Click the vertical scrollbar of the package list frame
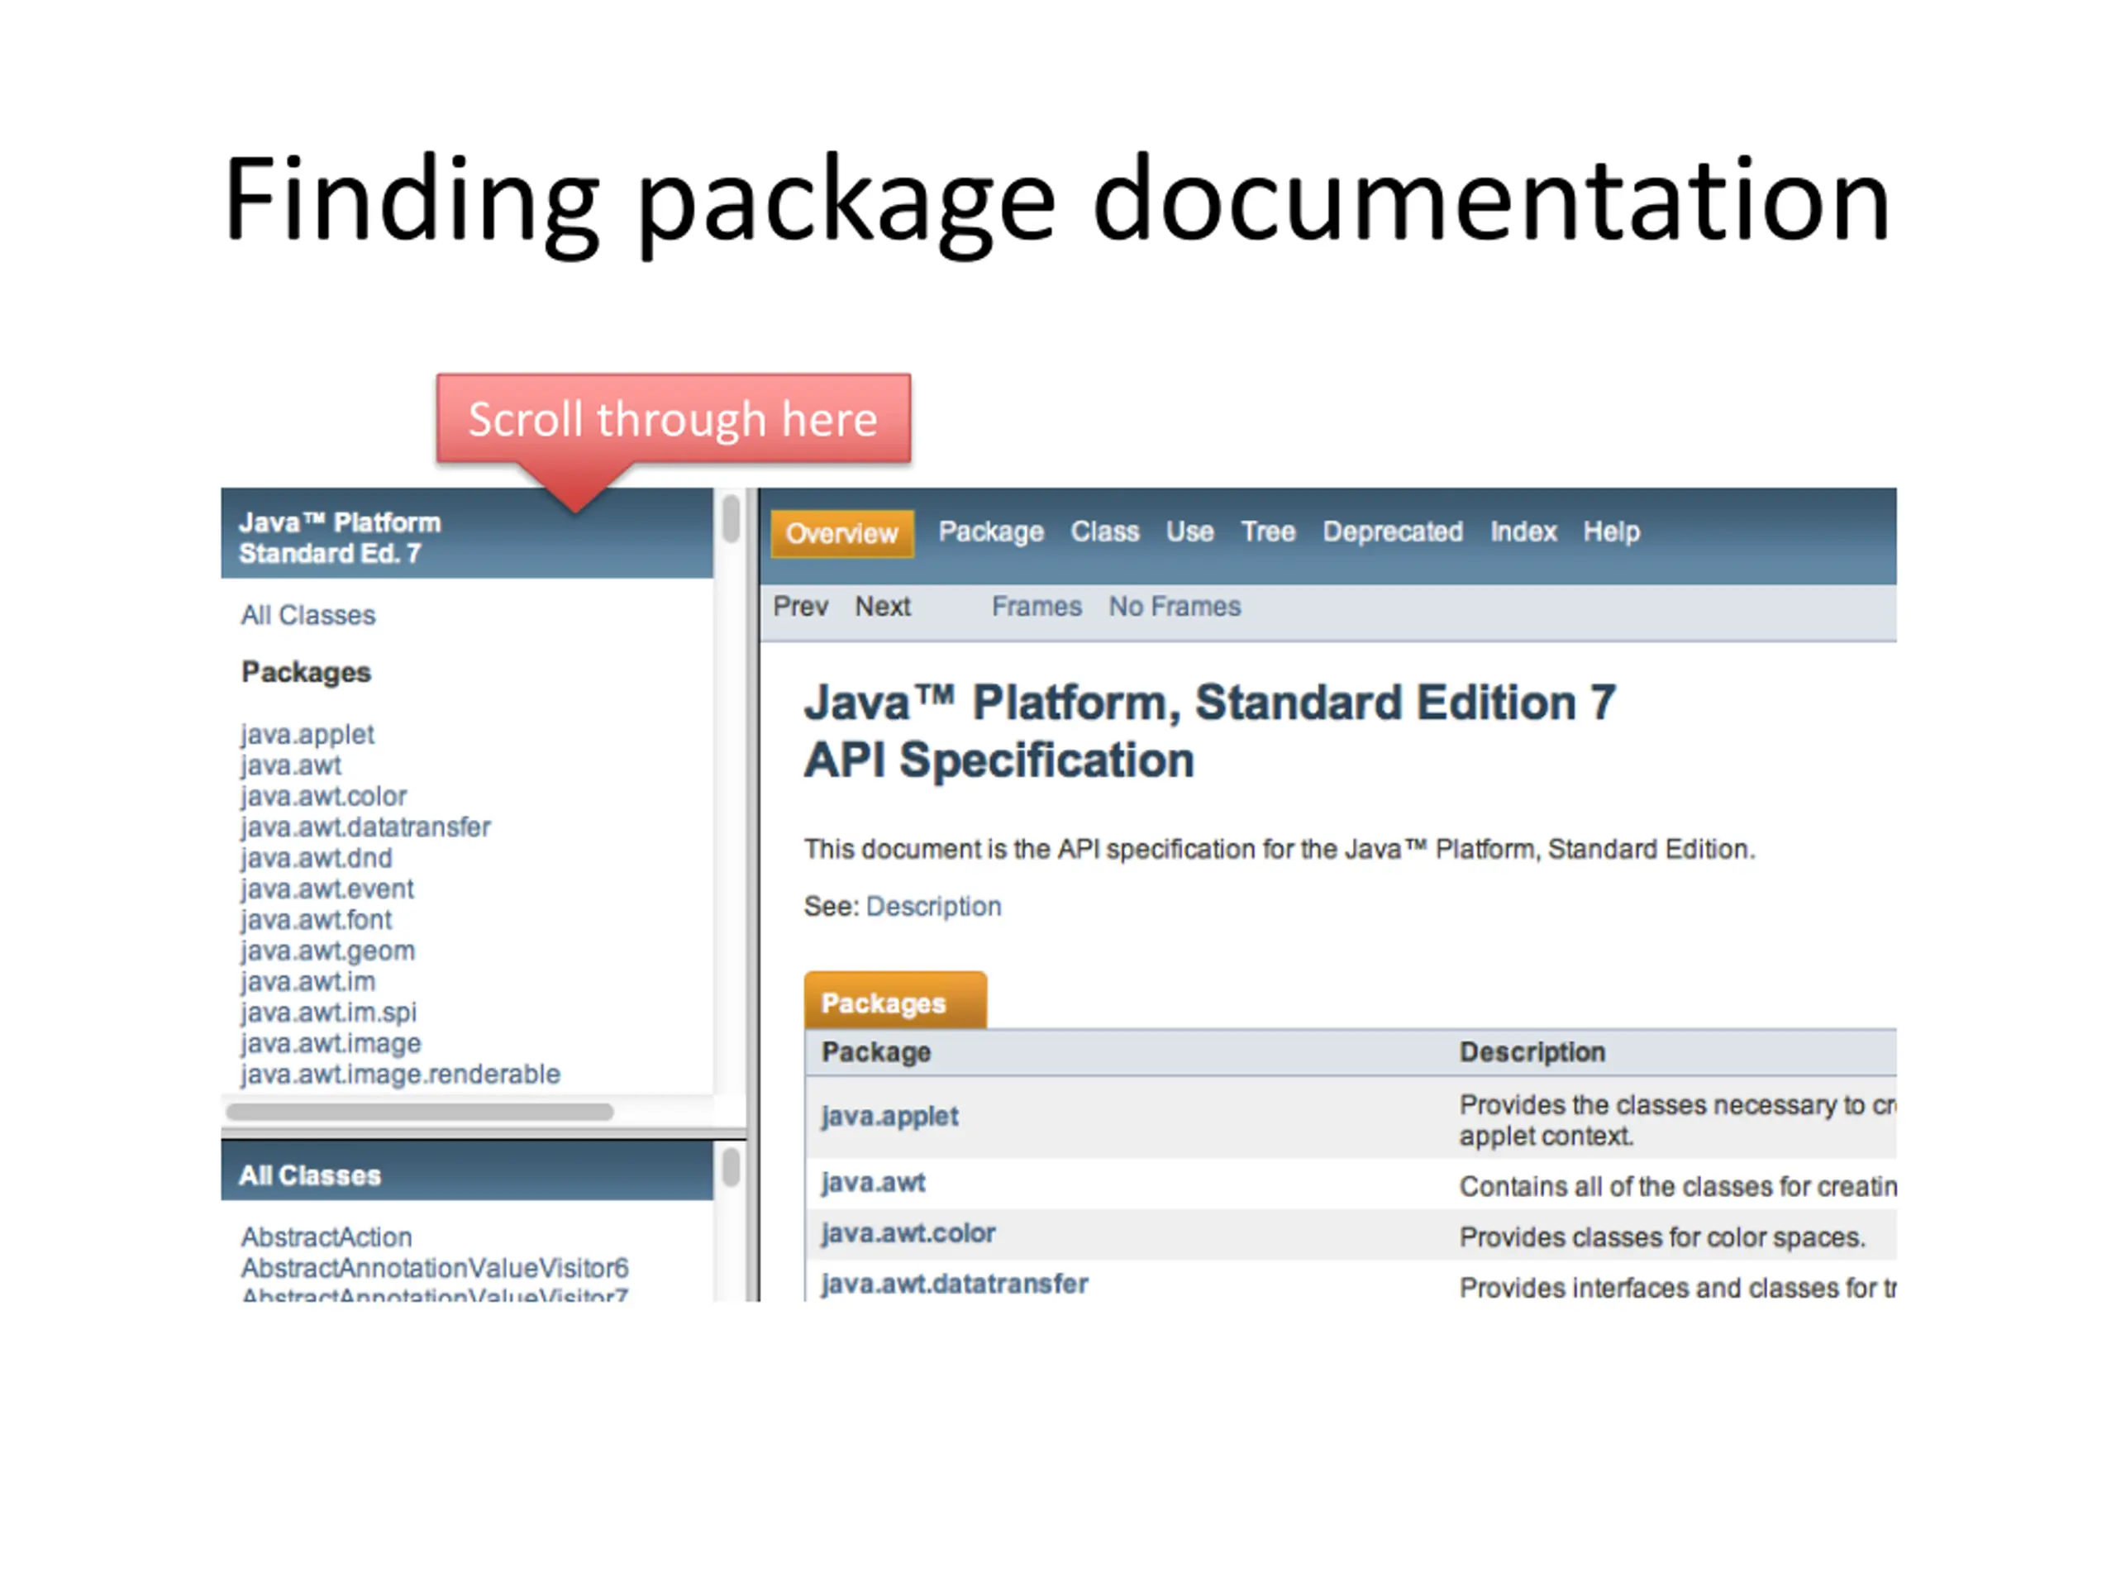Viewport: 2116px width, 1587px height. (x=731, y=518)
